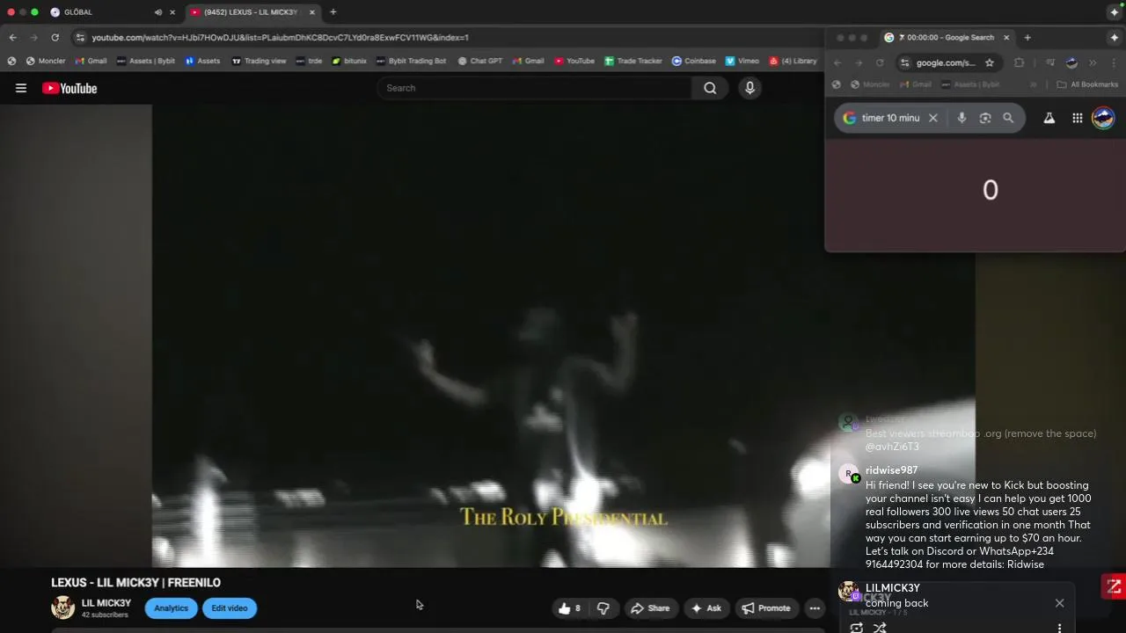Mute the GLOBAL tab audio icon

click(x=158, y=12)
